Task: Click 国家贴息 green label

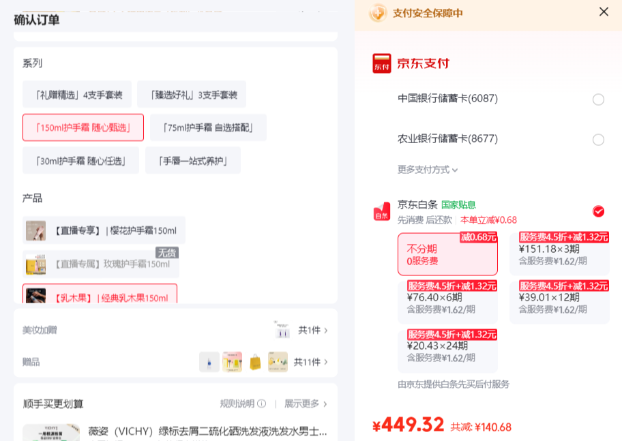Action: pyautogui.click(x=458, y=205)
